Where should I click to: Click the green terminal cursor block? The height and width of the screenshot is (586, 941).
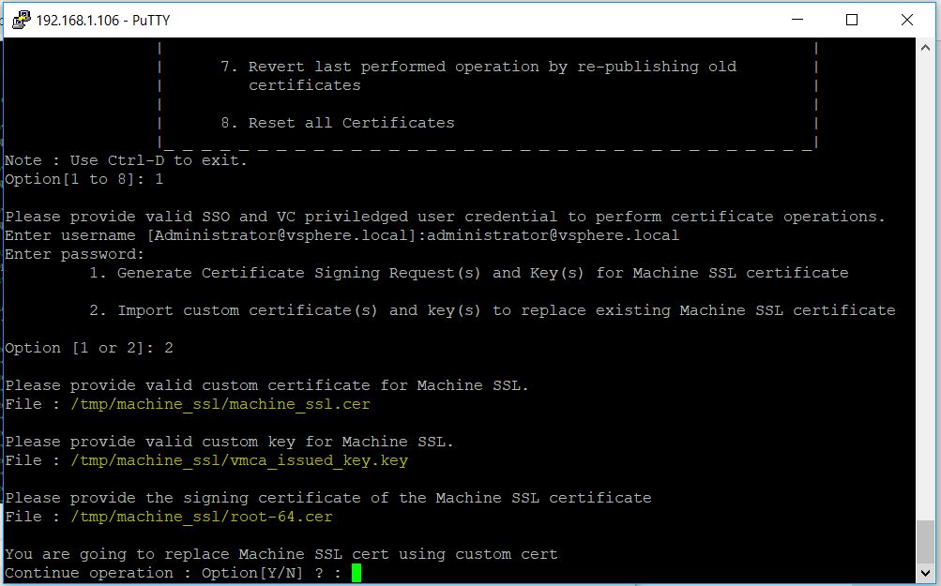[357, 573]
